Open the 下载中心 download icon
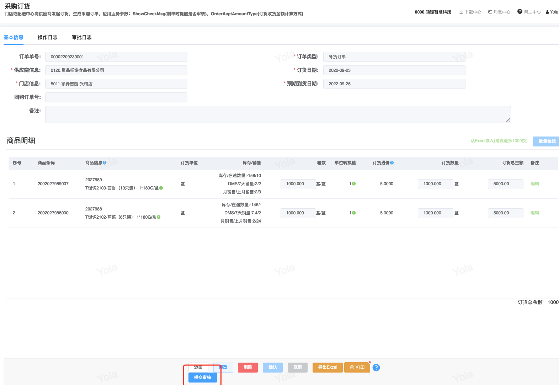This screenshot has width=559, height=385. (x=461, y=12)
